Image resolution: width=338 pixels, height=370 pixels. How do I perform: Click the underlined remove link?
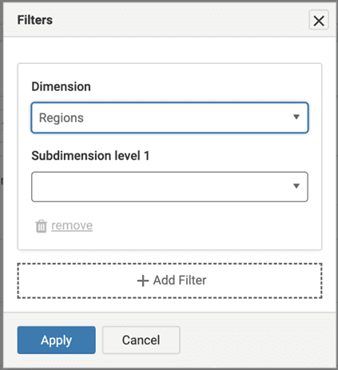72,225
